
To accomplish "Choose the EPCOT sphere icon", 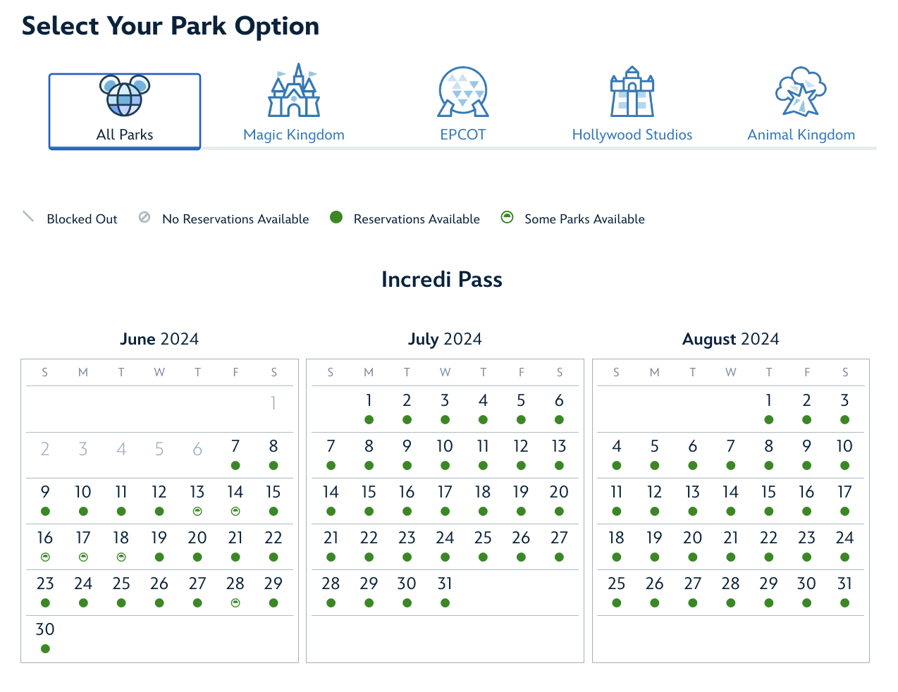I will coord(463,92).
